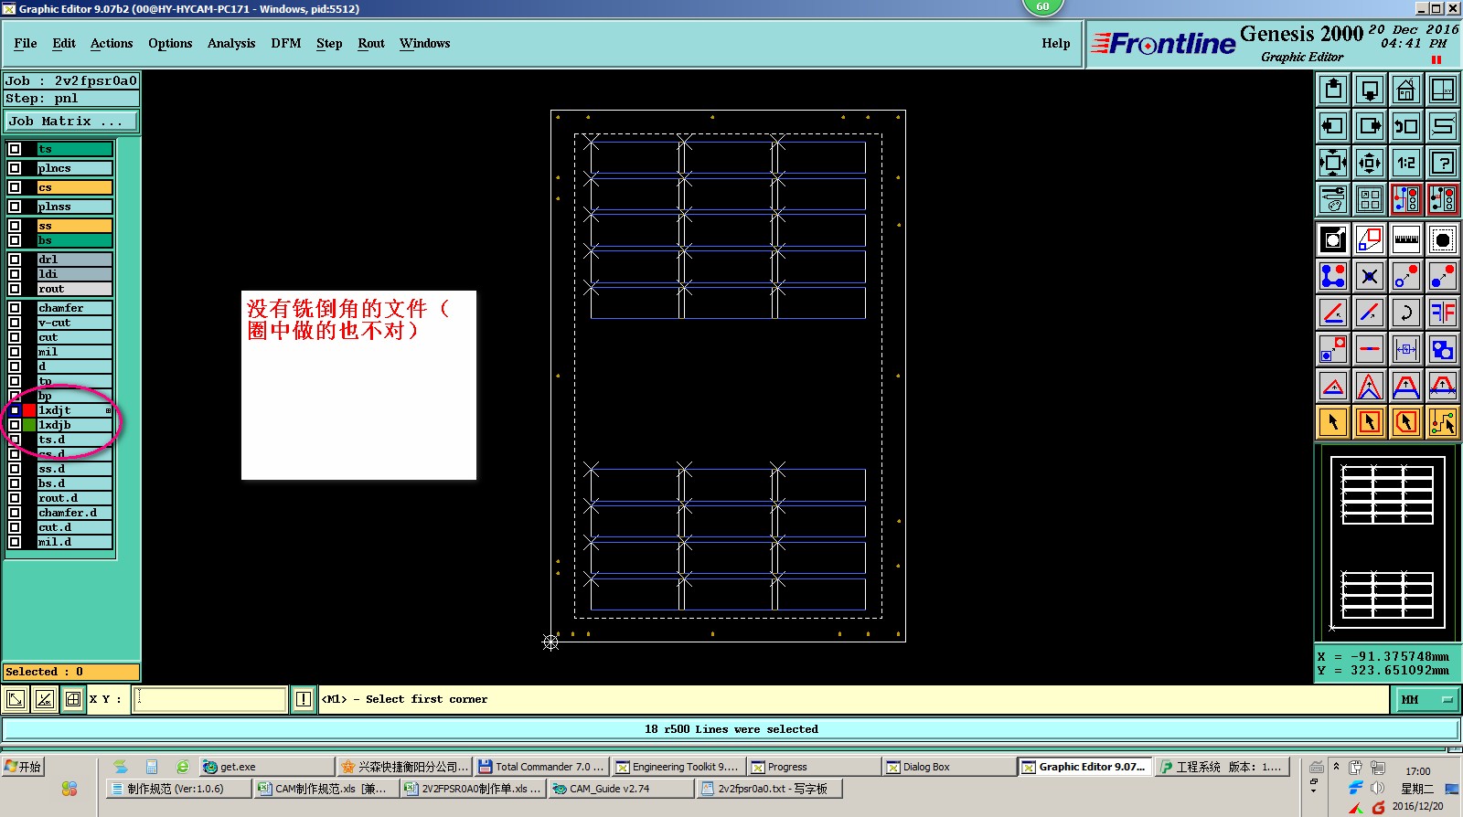Toggle display checkbox for mil.d layer

pos(15,542)
